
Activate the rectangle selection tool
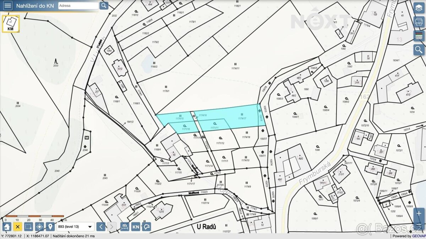coord(29,227)
